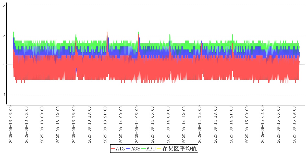Click the 存货区平均值 legend entry text
Viewport: 308px width, 153px height.
click(x=179, y=149)
